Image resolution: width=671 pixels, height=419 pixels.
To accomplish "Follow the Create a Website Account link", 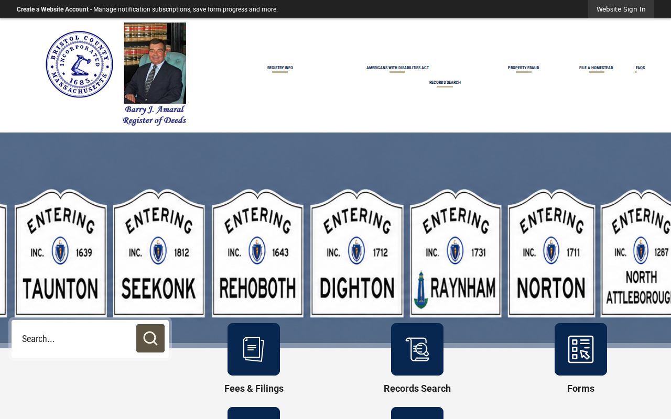I will pos(52,9).
